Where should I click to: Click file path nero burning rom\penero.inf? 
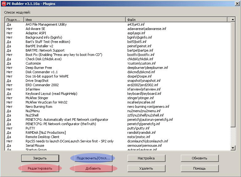[x=148, y=107]
